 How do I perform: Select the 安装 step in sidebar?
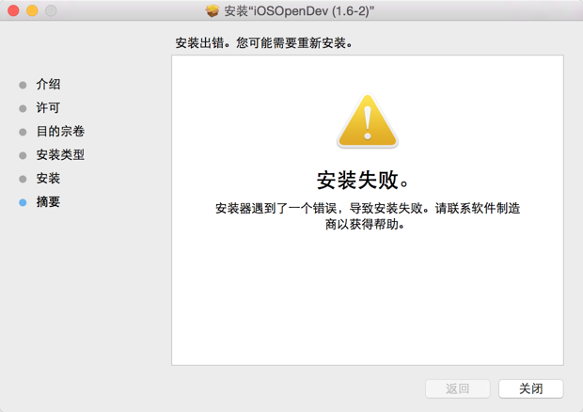[48, 178]
